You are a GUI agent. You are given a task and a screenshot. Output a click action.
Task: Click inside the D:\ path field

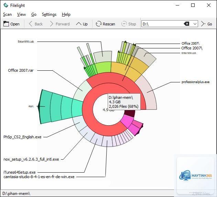(162, 24)
